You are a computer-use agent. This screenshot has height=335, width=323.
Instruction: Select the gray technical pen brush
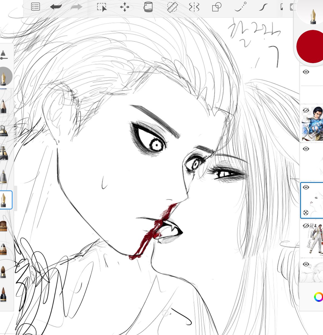point(3,176)
